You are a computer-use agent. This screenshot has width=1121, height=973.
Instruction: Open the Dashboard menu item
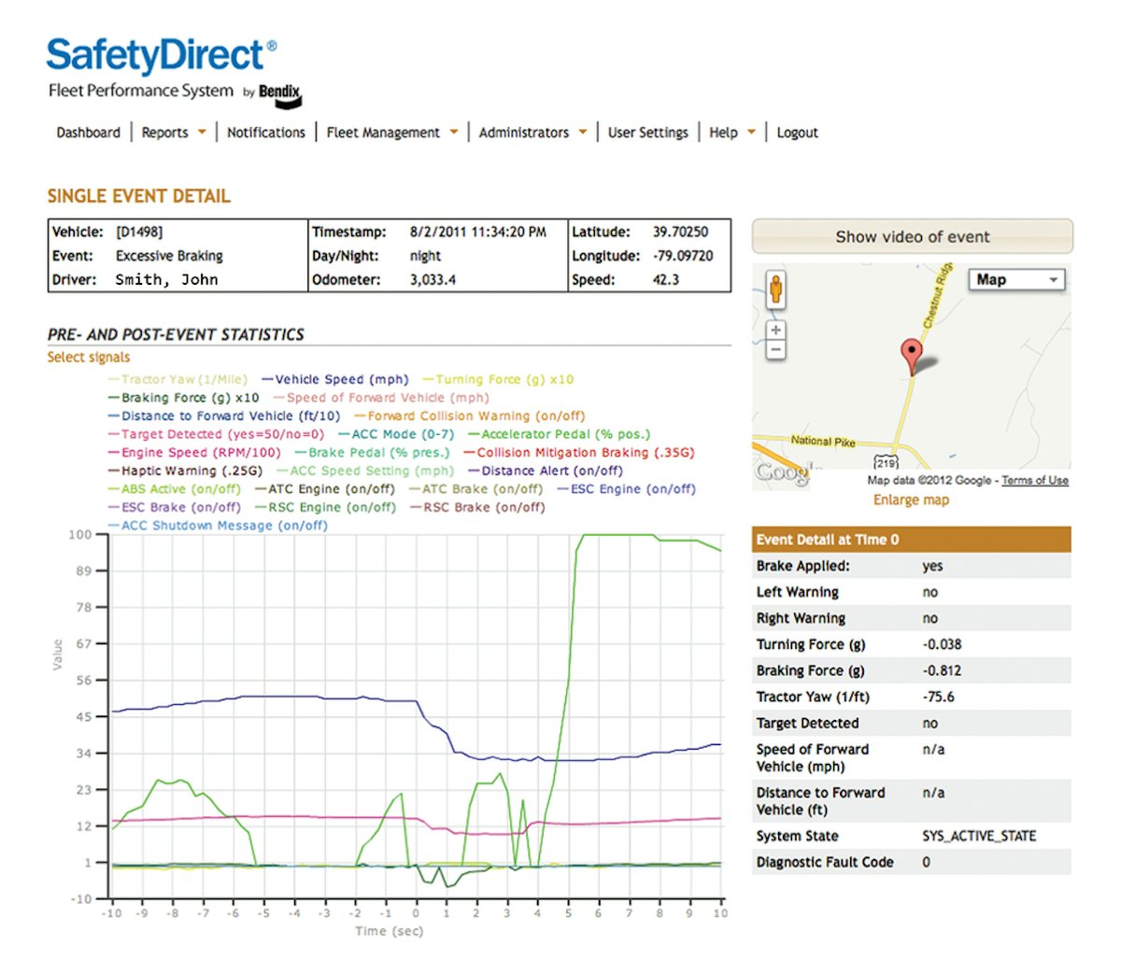pos(88,132)
